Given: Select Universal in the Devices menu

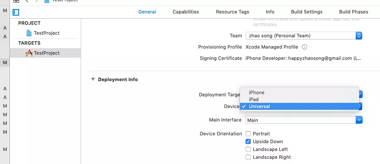Looking at the screenshot, I should (x=300, y=106).
